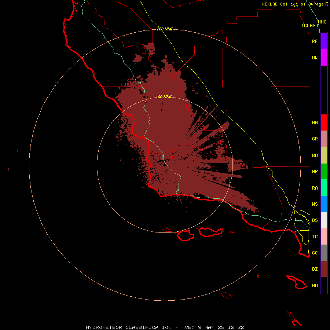Click the KVBX station identifier
The image size is (330, 330).
(x=188, y=327)
